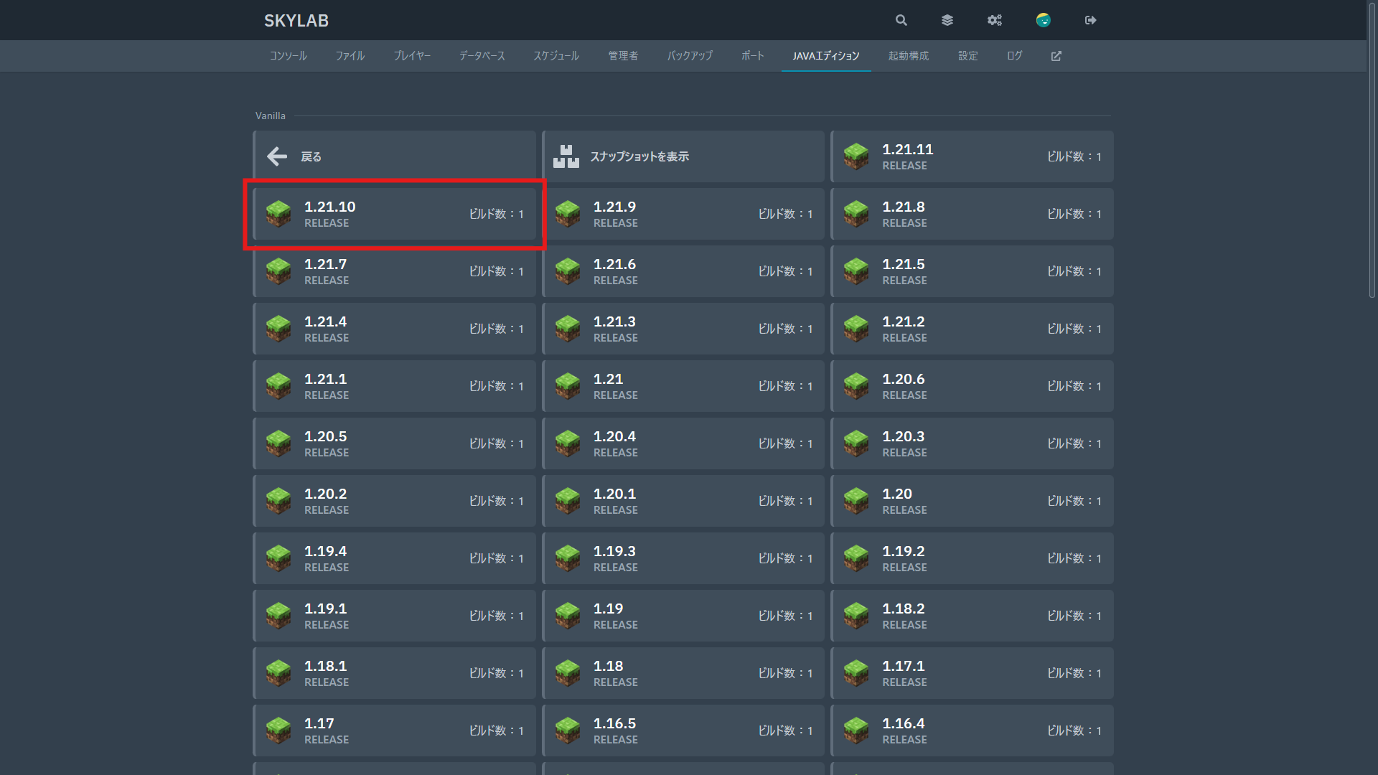Click the grass block icon for 1.21.11
Screen dimensions: 1378x775
[x=856, y=156]
